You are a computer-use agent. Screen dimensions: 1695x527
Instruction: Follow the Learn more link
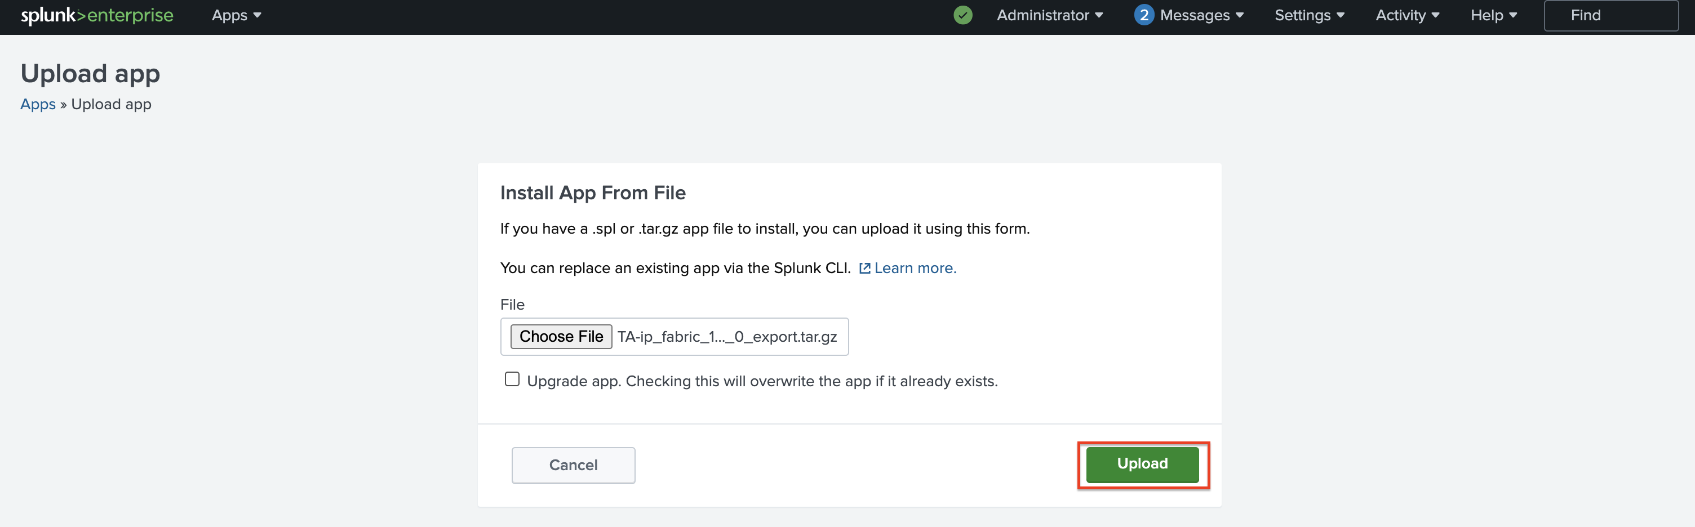(915, 268)
